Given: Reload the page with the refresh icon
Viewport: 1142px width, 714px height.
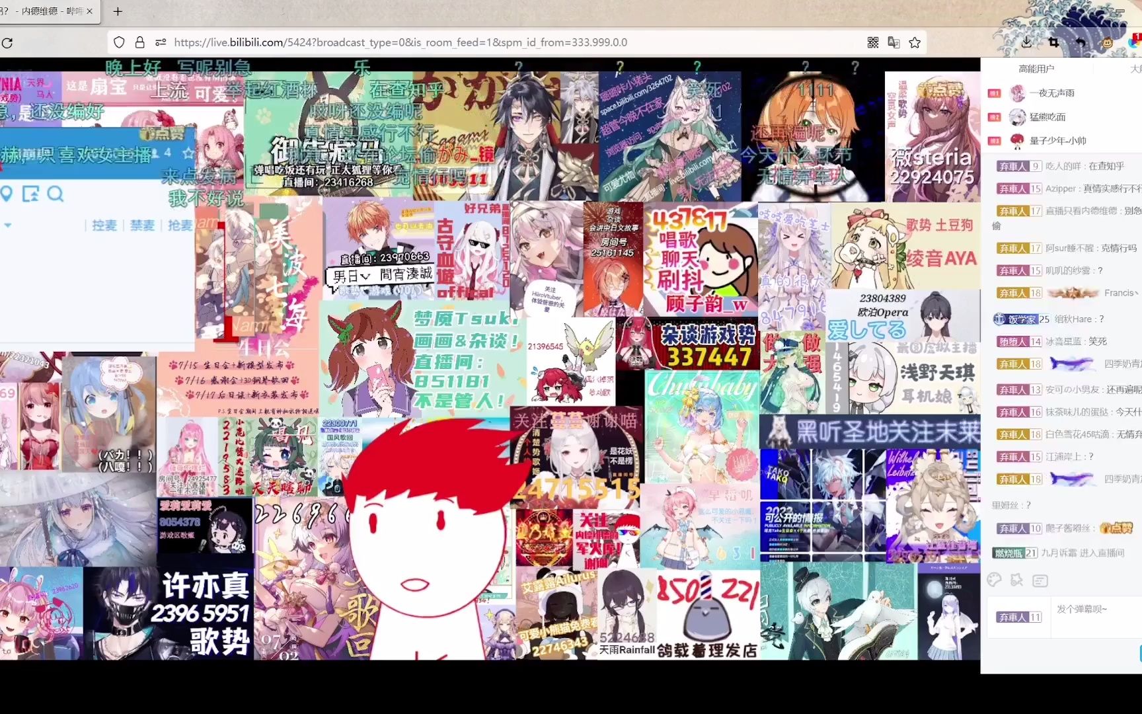Looking at the screenshot, I should tap(7, 43).
